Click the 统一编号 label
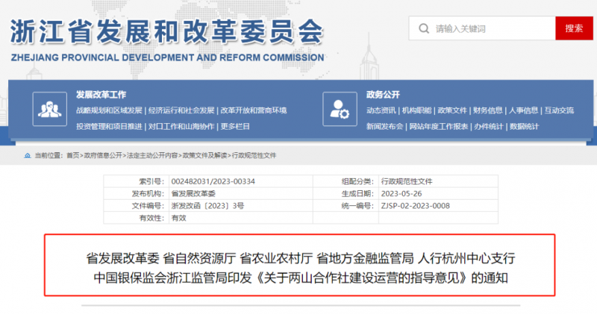Image resolution: width=597 pixels, height=314 pixels. pos(357,206)
